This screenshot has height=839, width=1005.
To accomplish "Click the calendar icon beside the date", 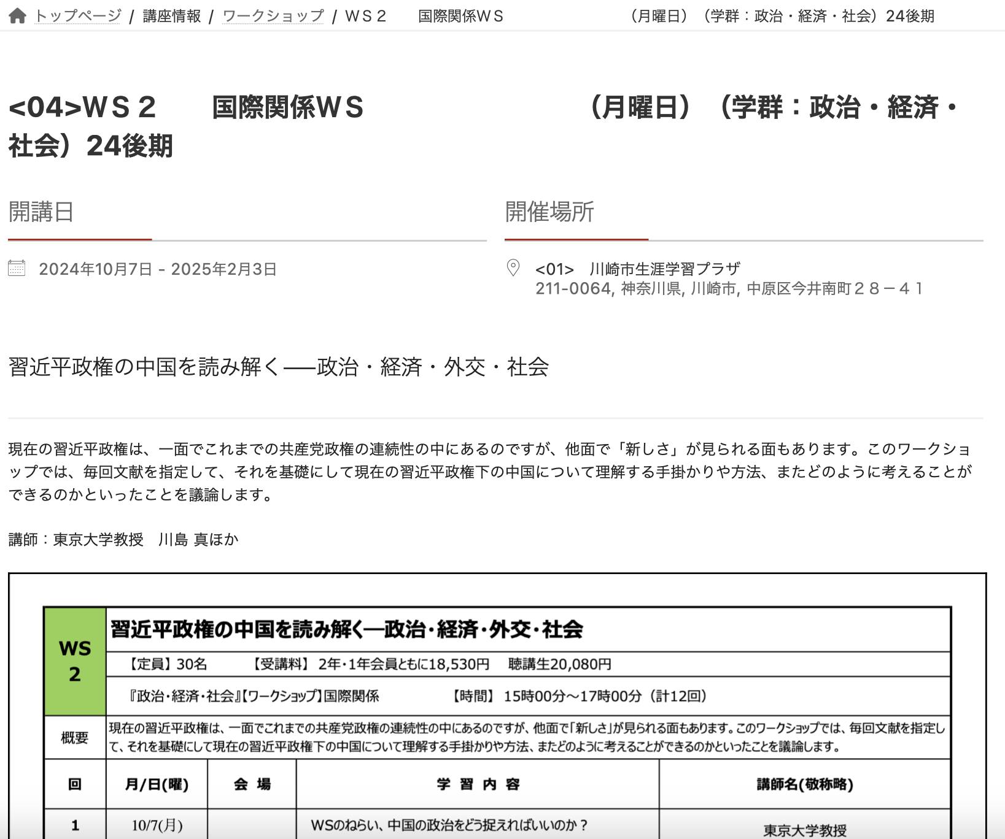I will pyautogui.click(x=17, y=268).
